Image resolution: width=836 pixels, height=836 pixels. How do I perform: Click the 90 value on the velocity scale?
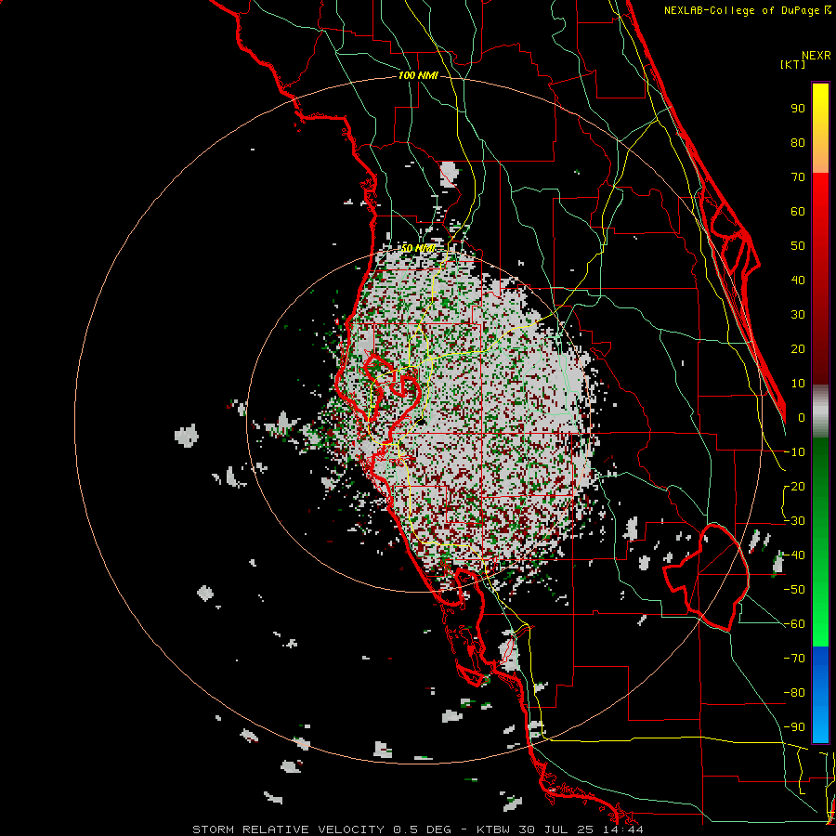click(798, 109)
